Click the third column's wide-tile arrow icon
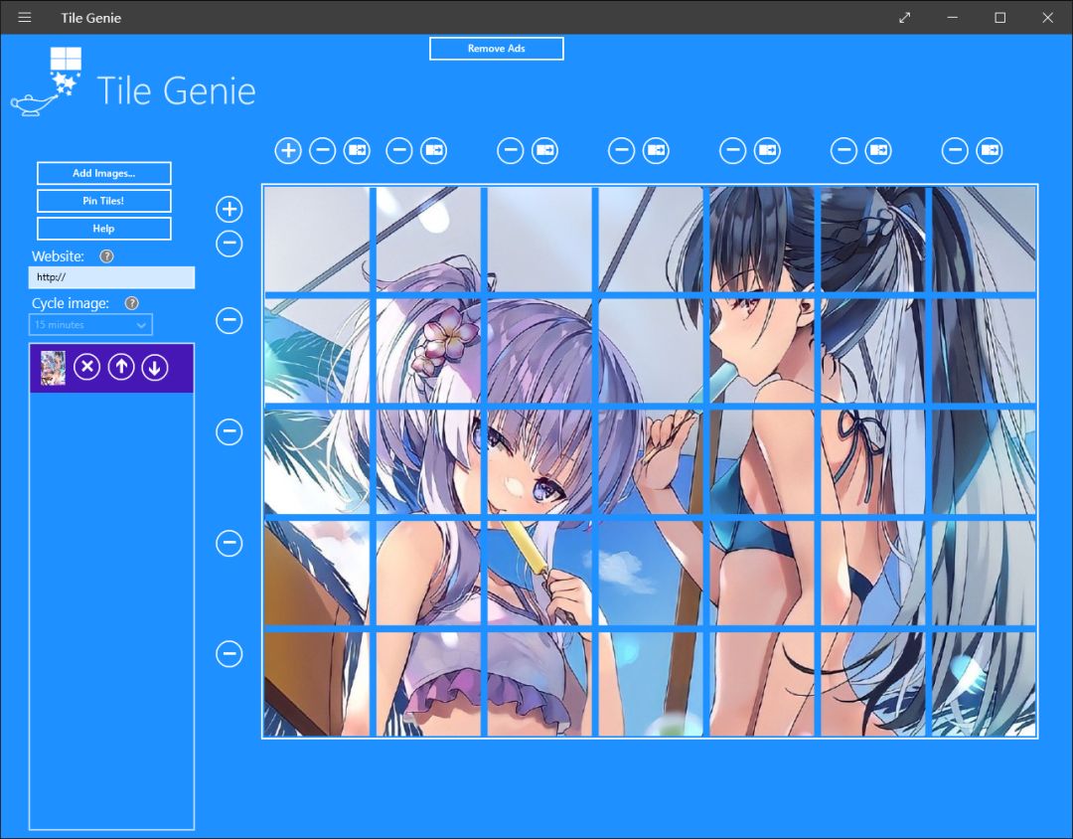The width and height of the screenshot is (1073, 839). click(545, 150)
